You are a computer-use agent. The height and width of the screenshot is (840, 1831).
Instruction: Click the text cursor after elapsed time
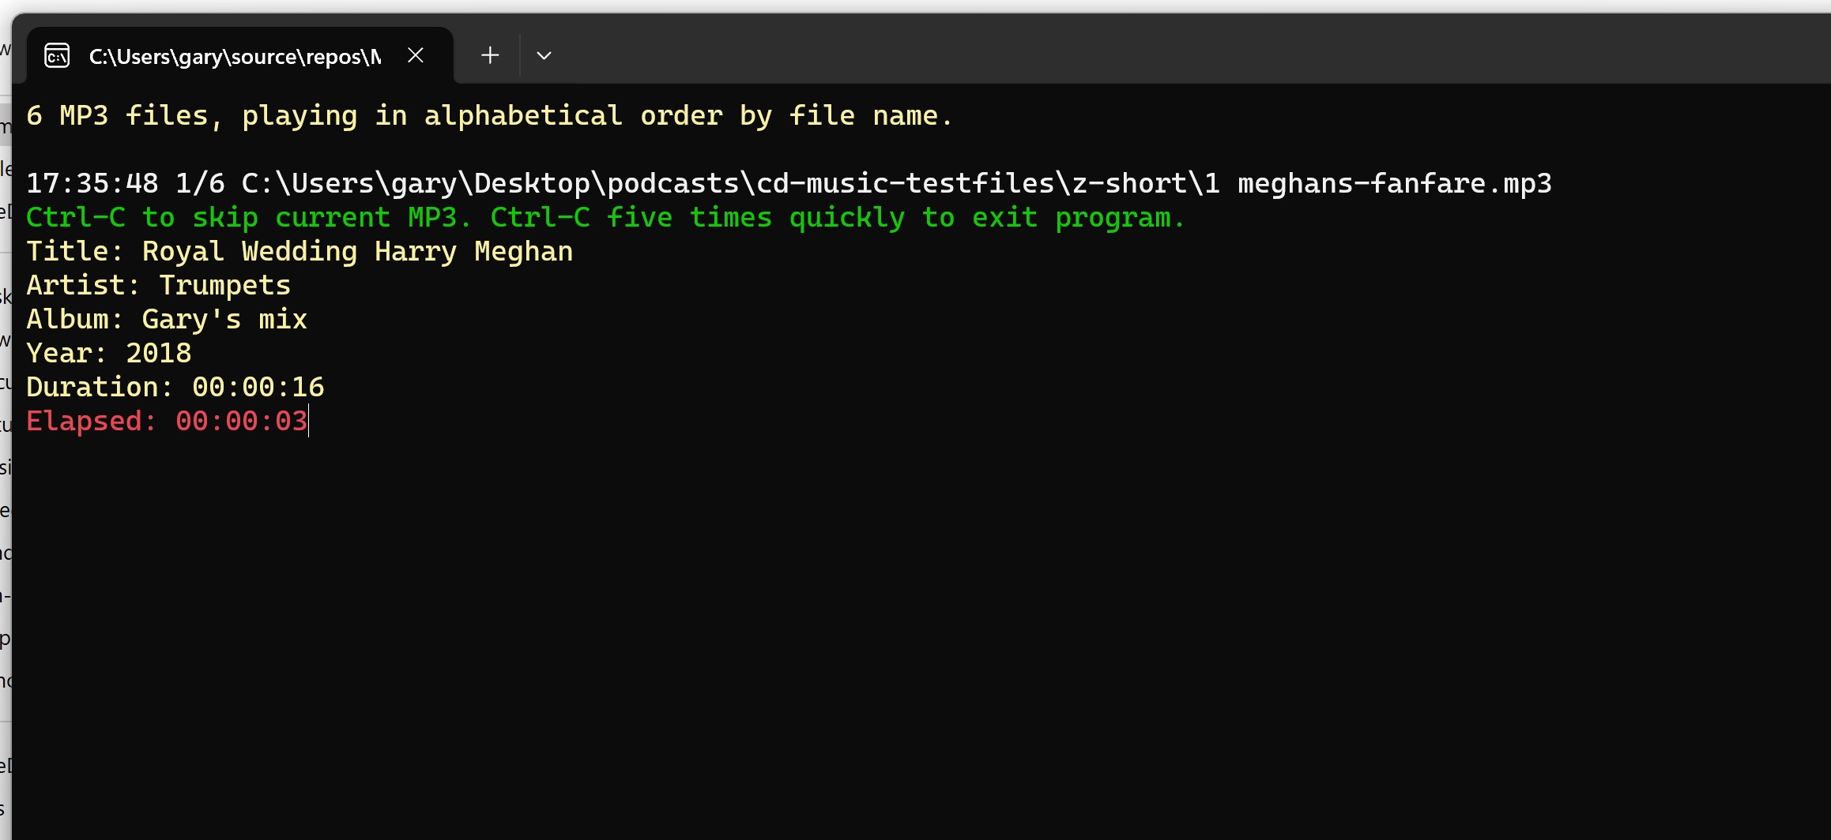[309, 422]
